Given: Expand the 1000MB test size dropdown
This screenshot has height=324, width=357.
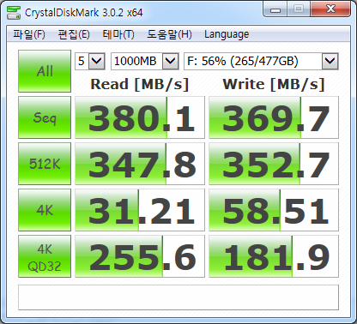Looking at the screenshot, I should coord(170,61).
